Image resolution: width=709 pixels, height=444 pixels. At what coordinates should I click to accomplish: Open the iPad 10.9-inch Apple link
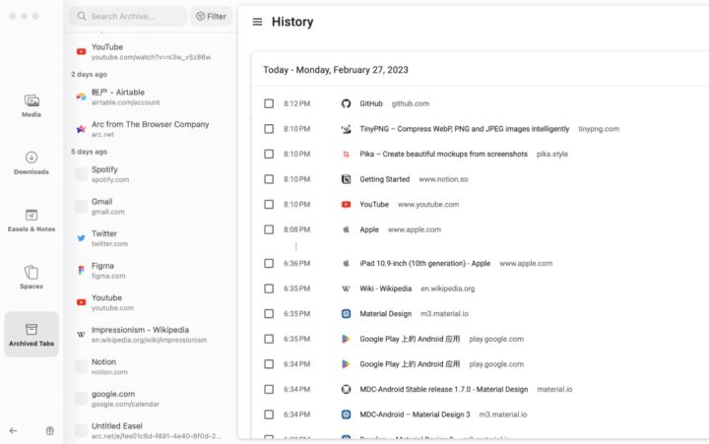(425, 263)
